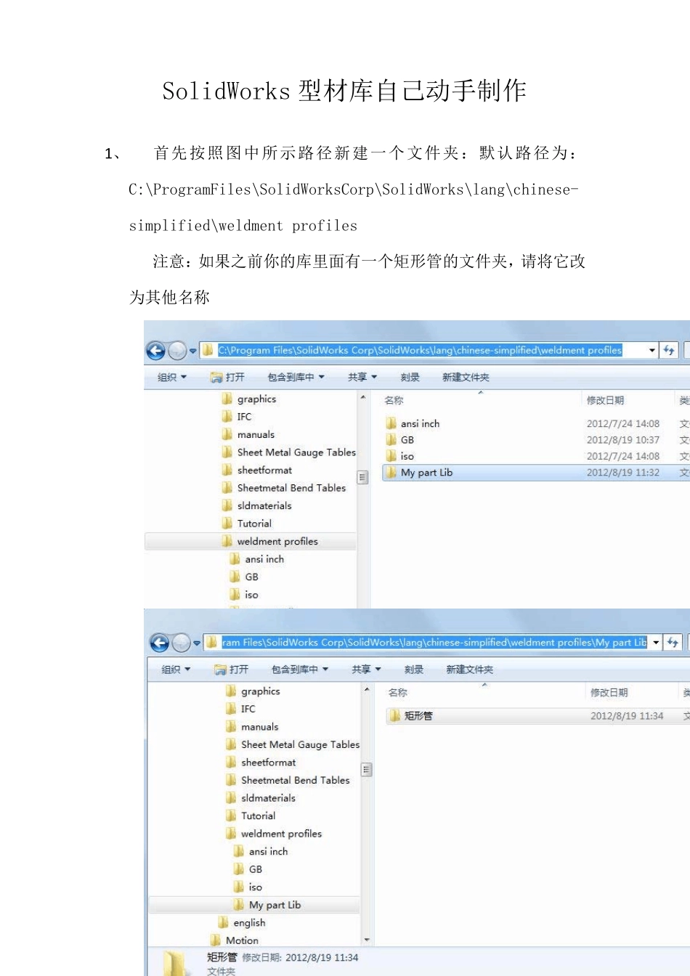Select ansi inch folder in upper file list
Image resolution: width=690 pixels, height=976 pixels.
(413, 423)
